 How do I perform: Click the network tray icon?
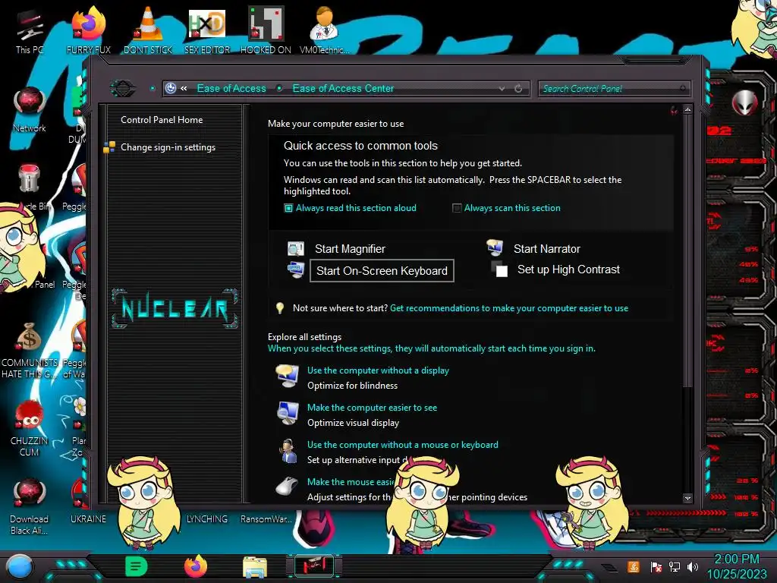(x=675, y=566)
